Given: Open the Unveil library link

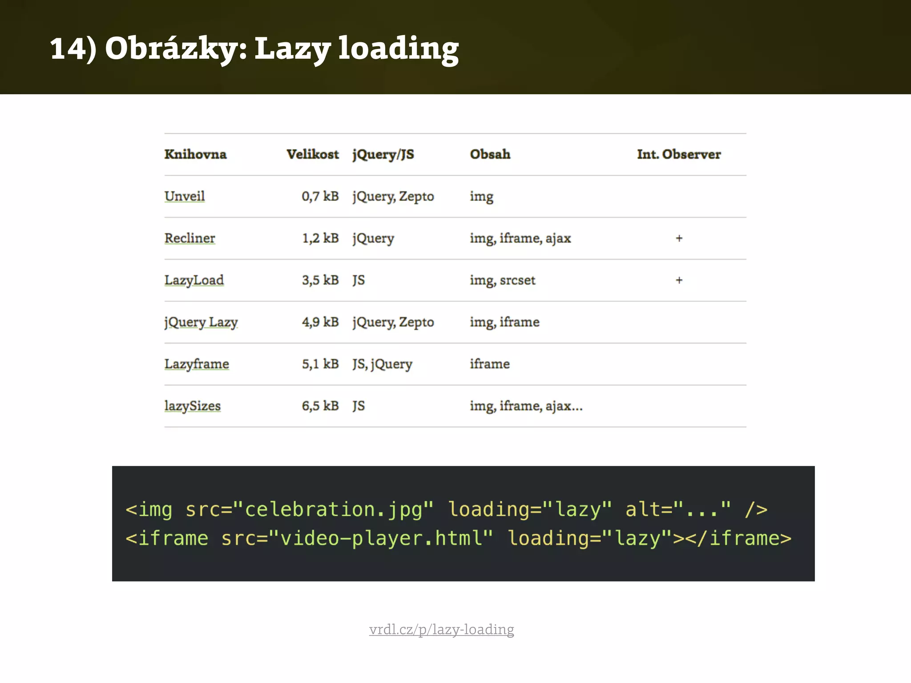Looking at the screenshot, I should 185,196.
